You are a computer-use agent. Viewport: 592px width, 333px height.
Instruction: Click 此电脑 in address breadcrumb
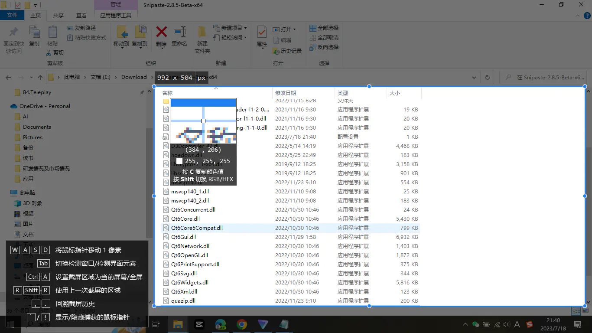[72, 77]
